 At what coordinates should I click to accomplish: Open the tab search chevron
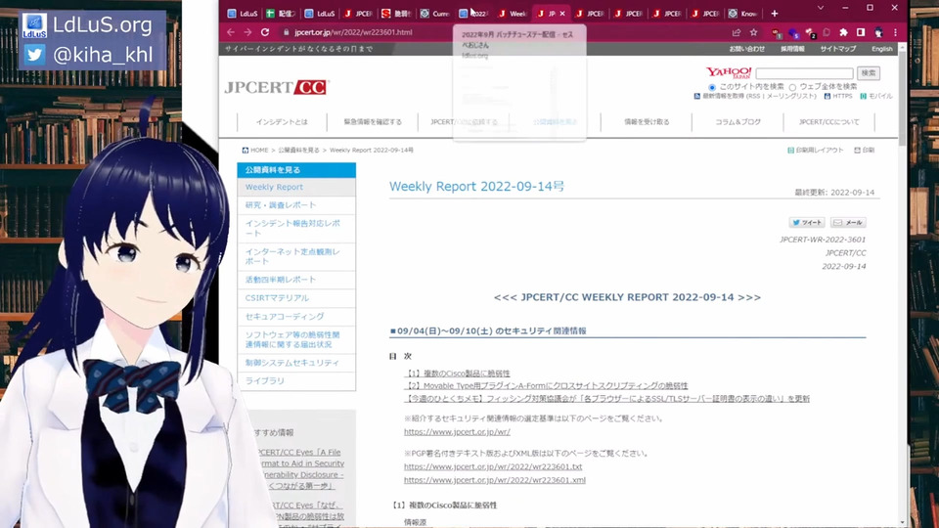click(821, 8)
